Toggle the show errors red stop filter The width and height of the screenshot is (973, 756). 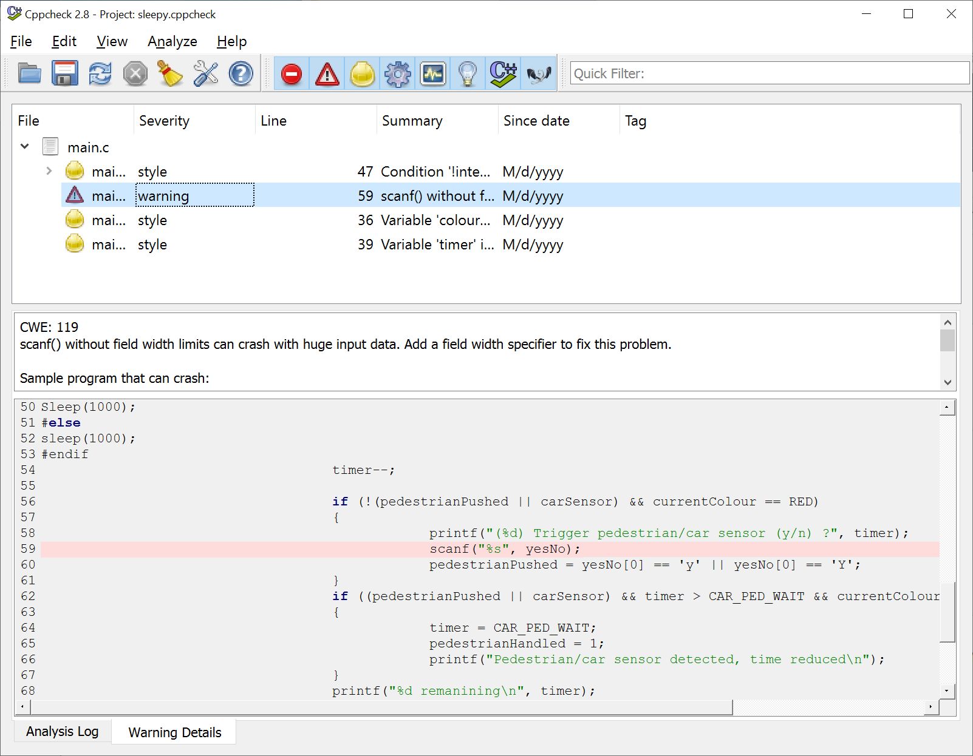tap(292, 74)
